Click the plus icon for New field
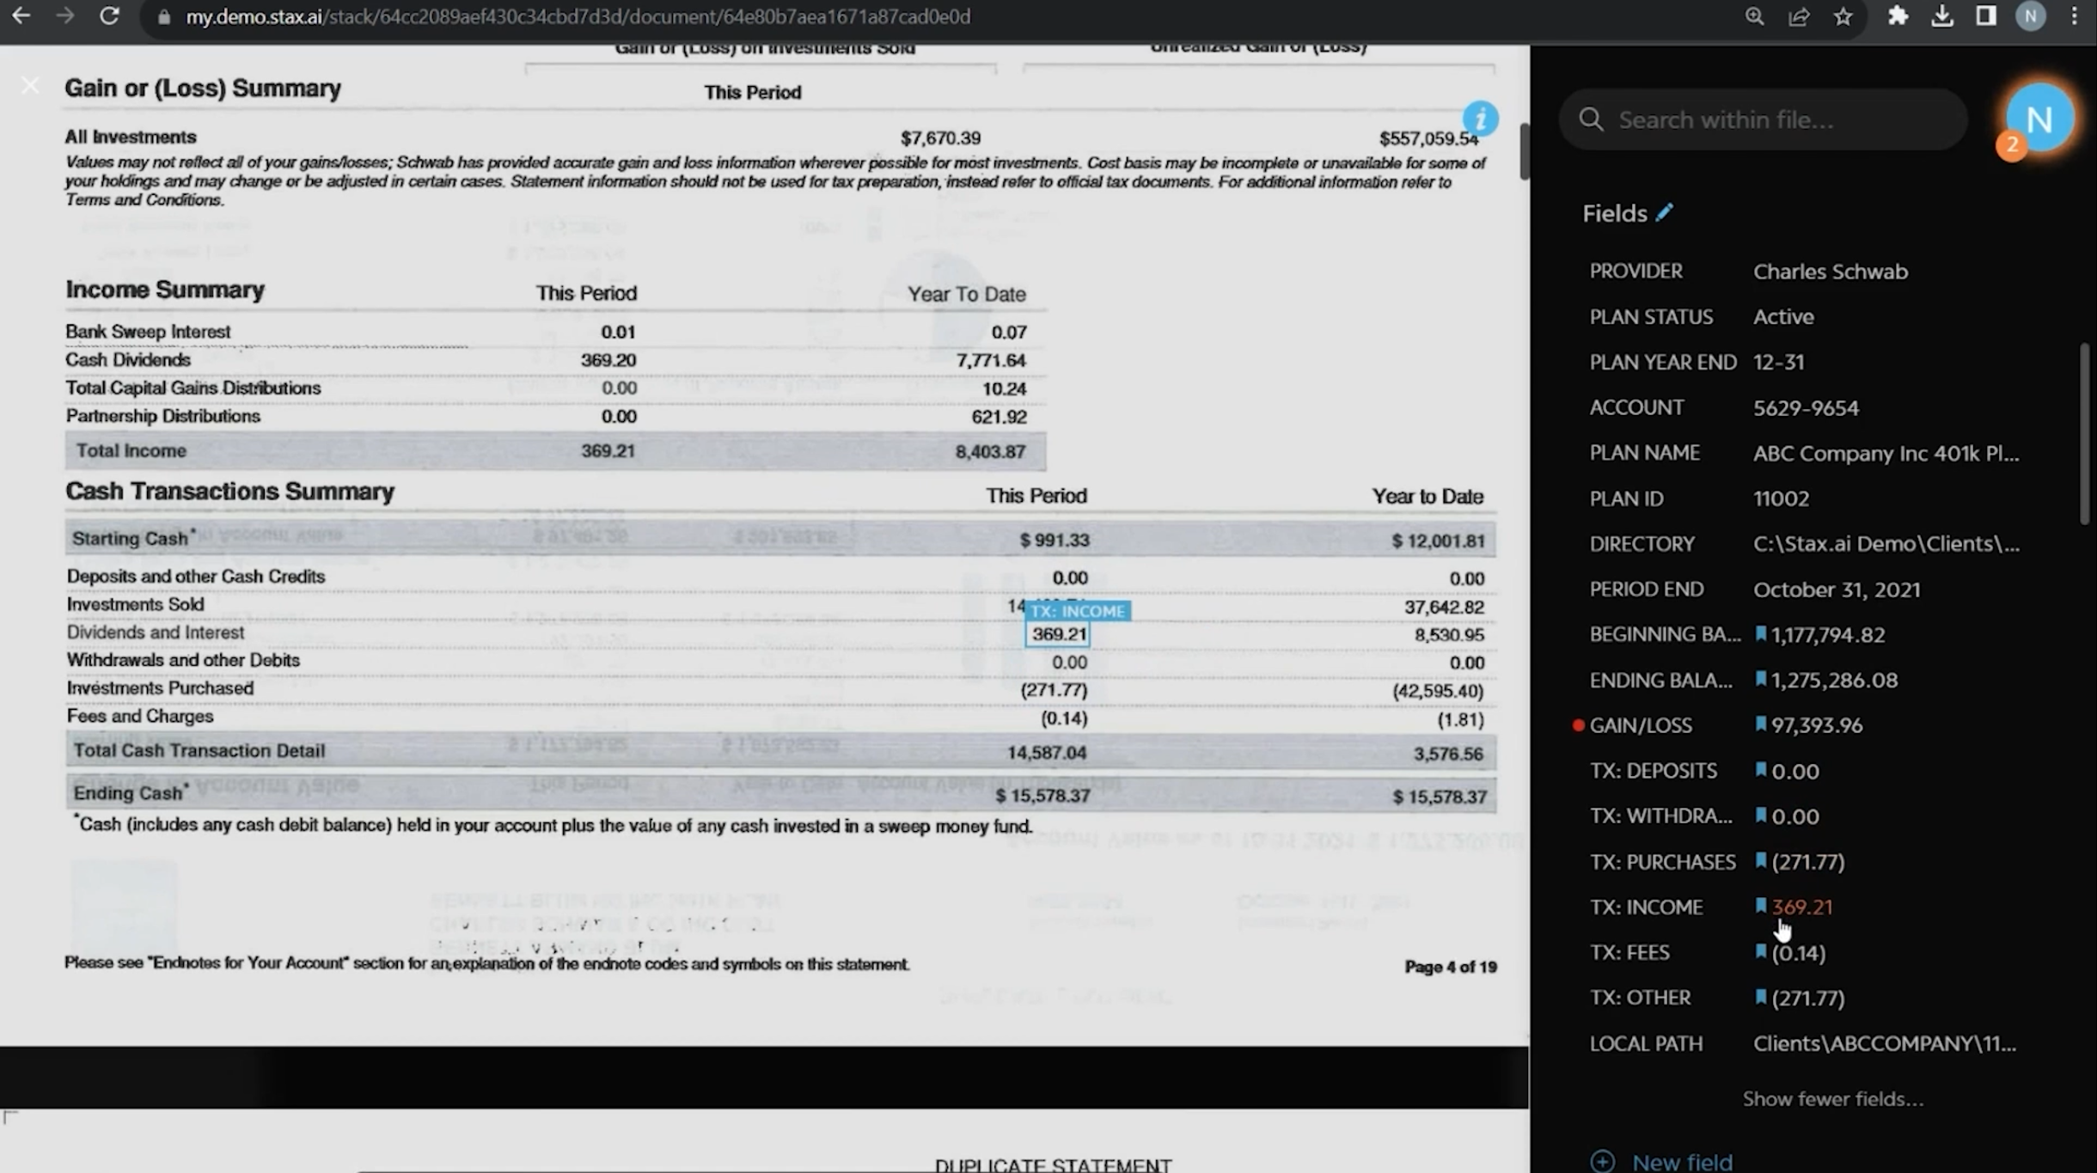The image size is (2097, 1173). point(1602,1161)
